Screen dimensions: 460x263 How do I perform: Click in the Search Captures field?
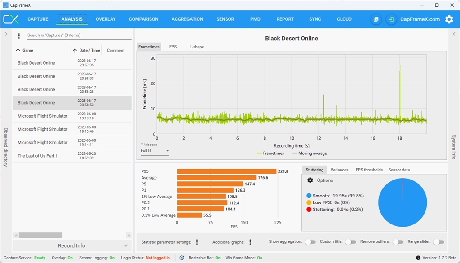tap(79, 35)
